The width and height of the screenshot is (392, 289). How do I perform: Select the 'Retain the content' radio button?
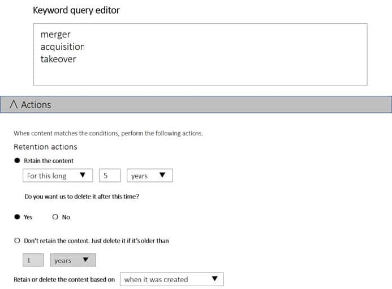(17, 160)
